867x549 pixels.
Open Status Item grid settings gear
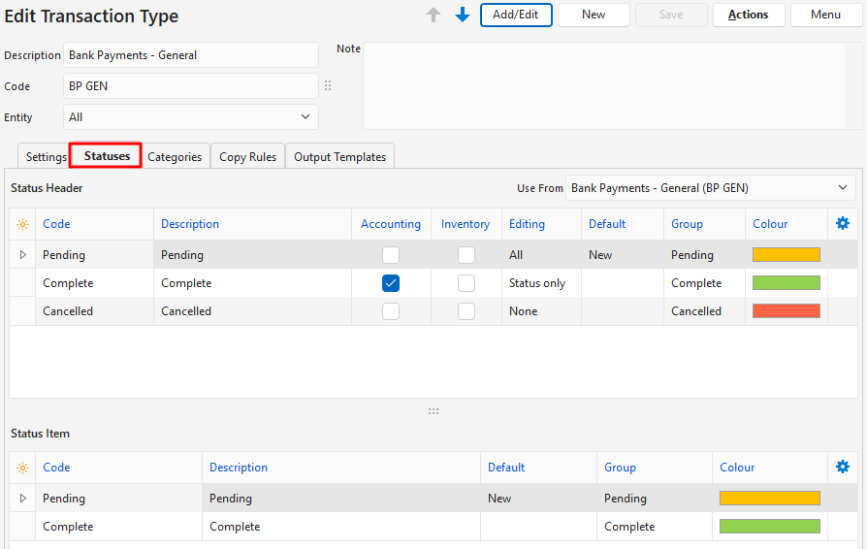coord(842,467)
